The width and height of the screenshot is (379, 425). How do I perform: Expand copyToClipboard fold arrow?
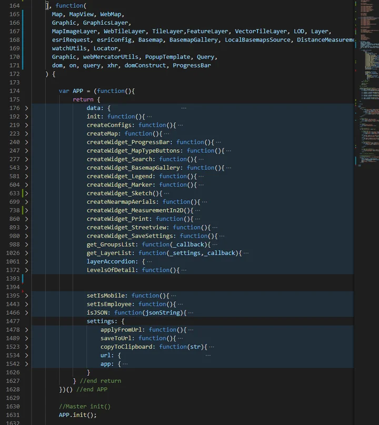[26, 347]
